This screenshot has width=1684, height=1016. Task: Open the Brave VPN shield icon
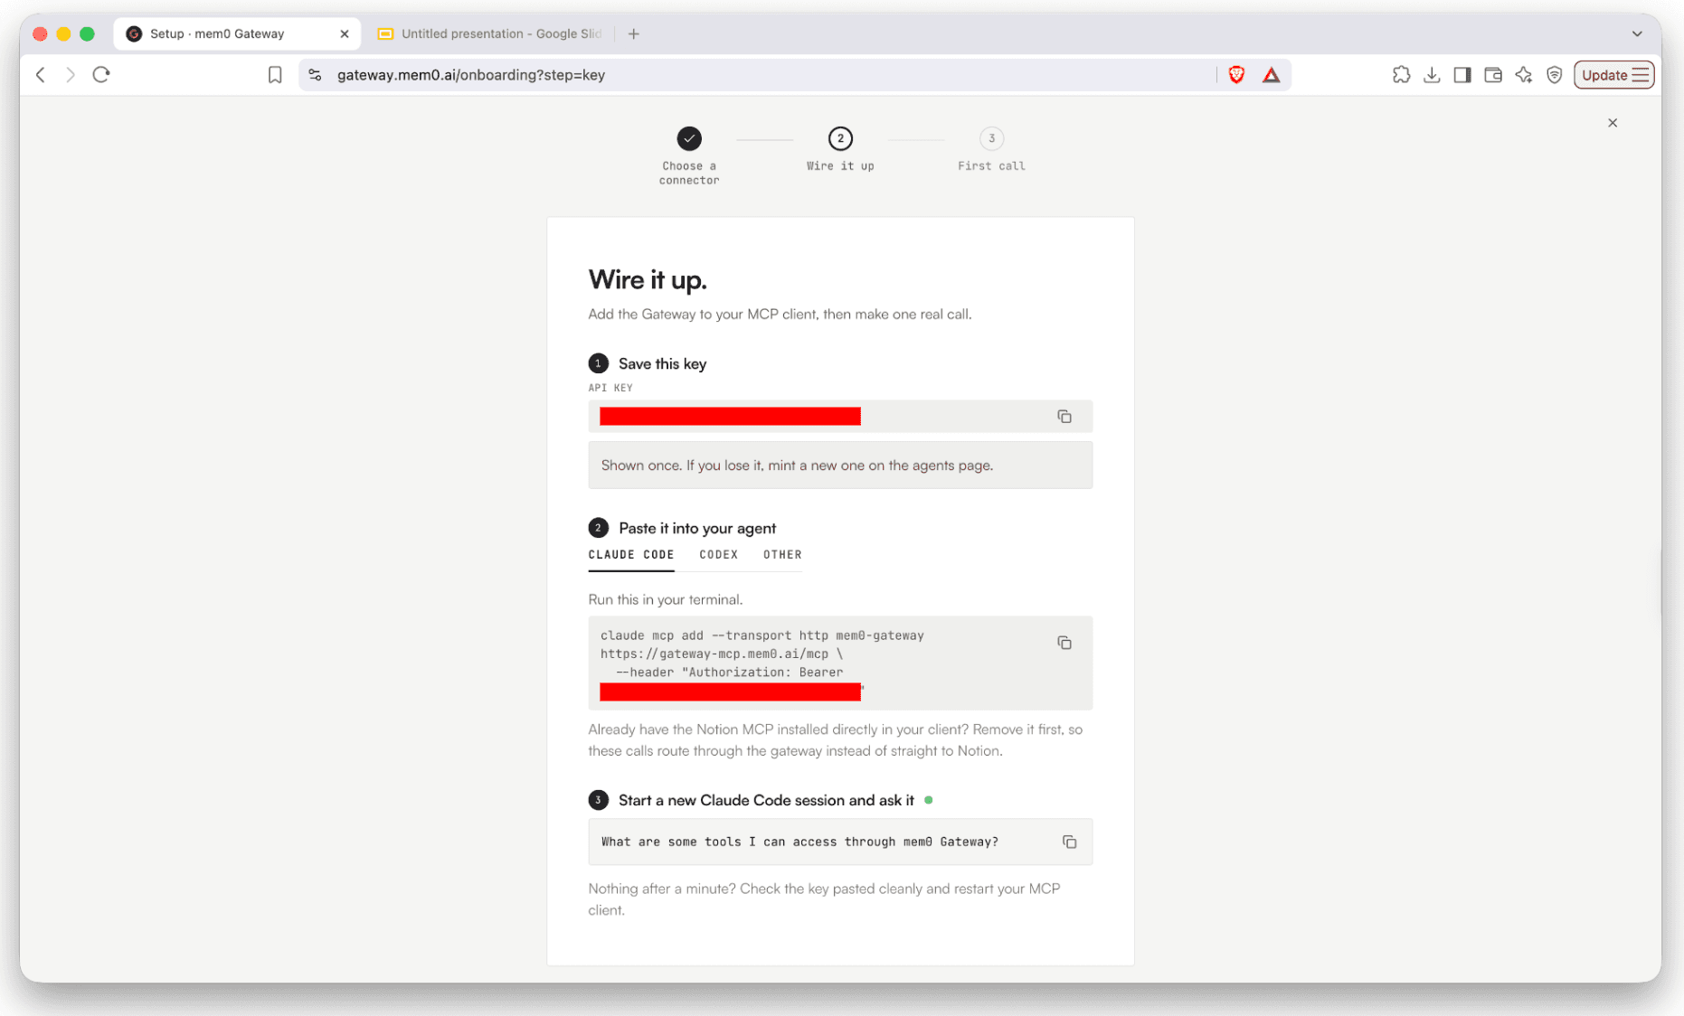(x=1555, y=75)
